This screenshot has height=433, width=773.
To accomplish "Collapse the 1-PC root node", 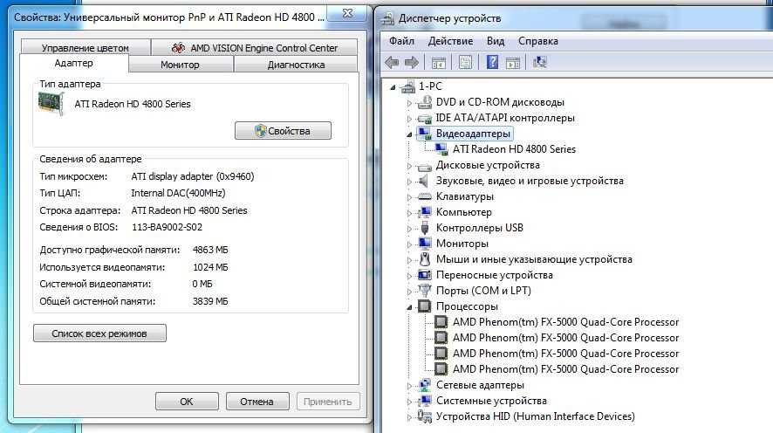I will click(393, 87).
